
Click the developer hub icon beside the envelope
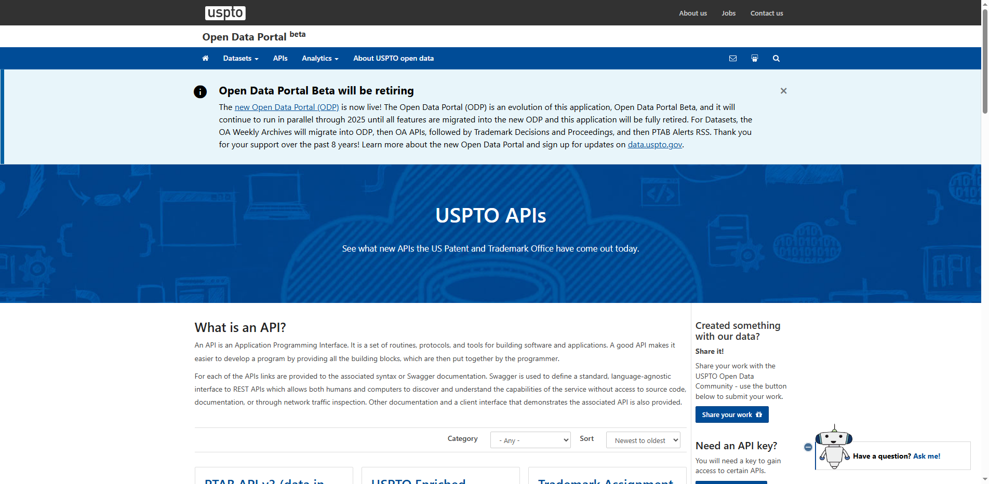(x=754, y=58)
